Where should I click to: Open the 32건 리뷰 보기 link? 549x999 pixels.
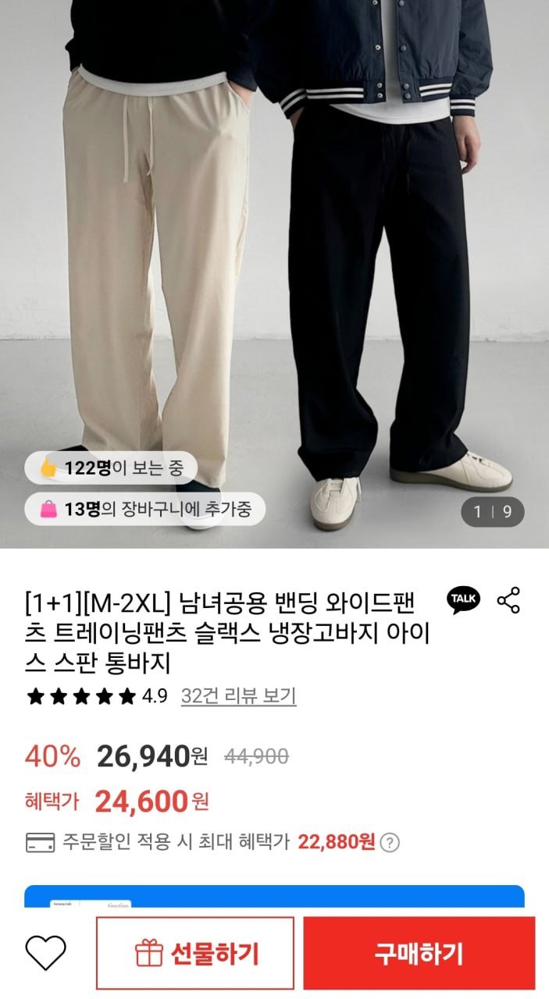[238, 696]
